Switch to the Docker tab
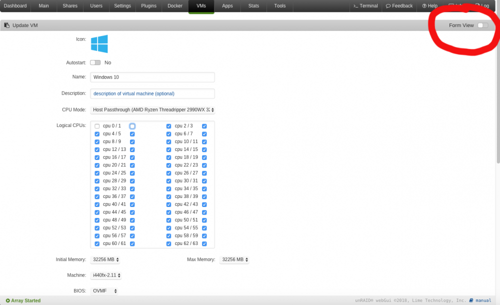500x305 pixels. point(175,5)
